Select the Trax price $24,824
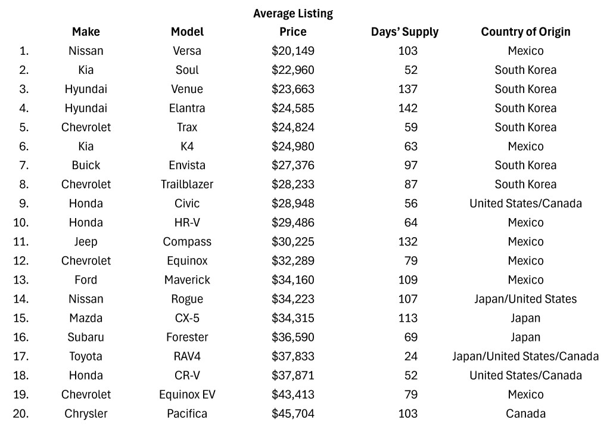Viewport: 610px width, 435px height. (293, 128)
